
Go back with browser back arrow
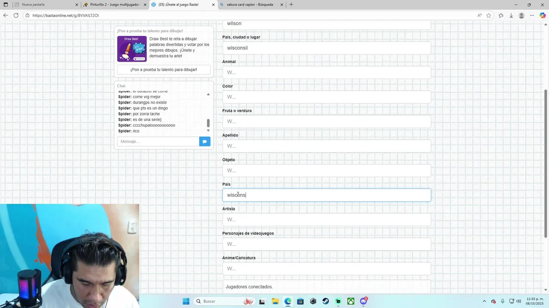(x=6, y=15)
